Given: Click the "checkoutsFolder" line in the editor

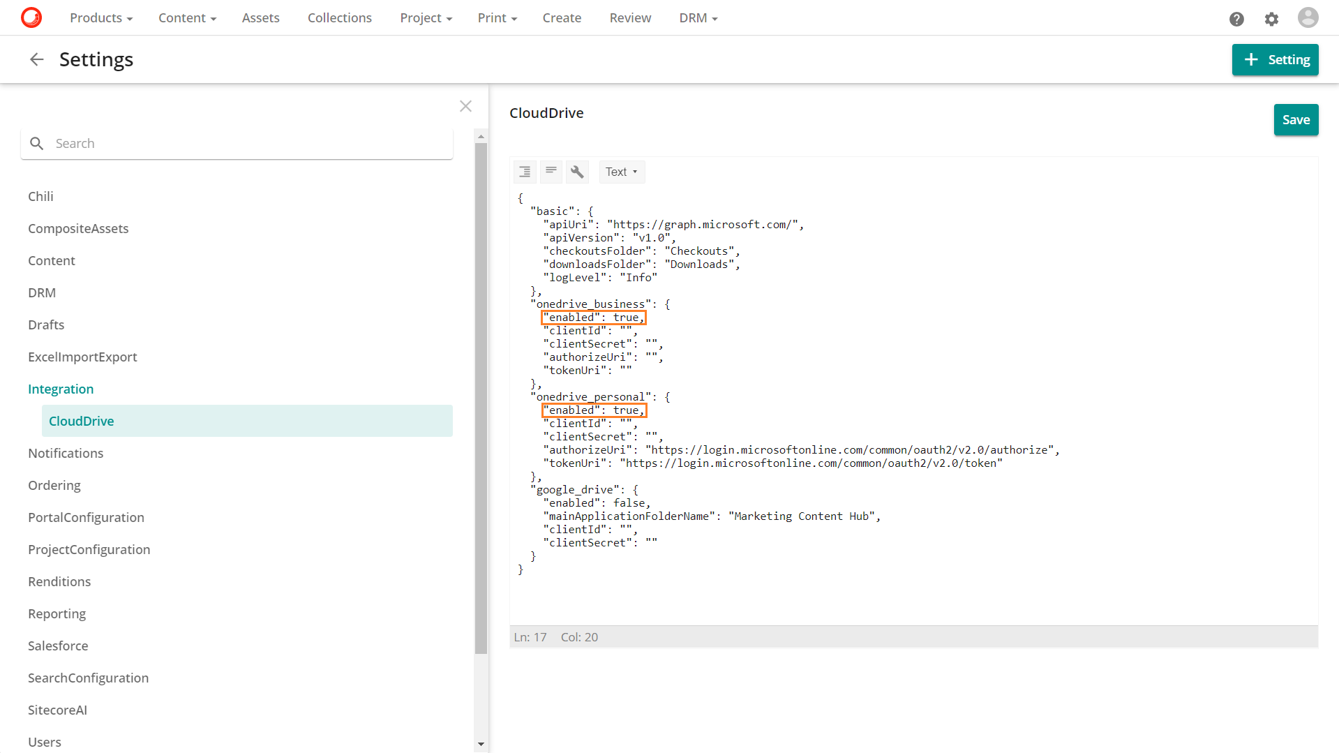Looking at the screenshot, I should (641, 251).
